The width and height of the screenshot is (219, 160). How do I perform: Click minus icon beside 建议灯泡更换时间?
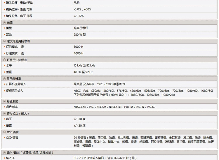[4, 41]
